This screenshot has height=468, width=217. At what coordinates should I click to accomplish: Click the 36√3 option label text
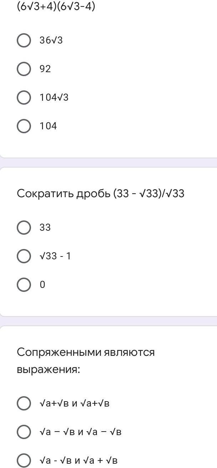51,40
